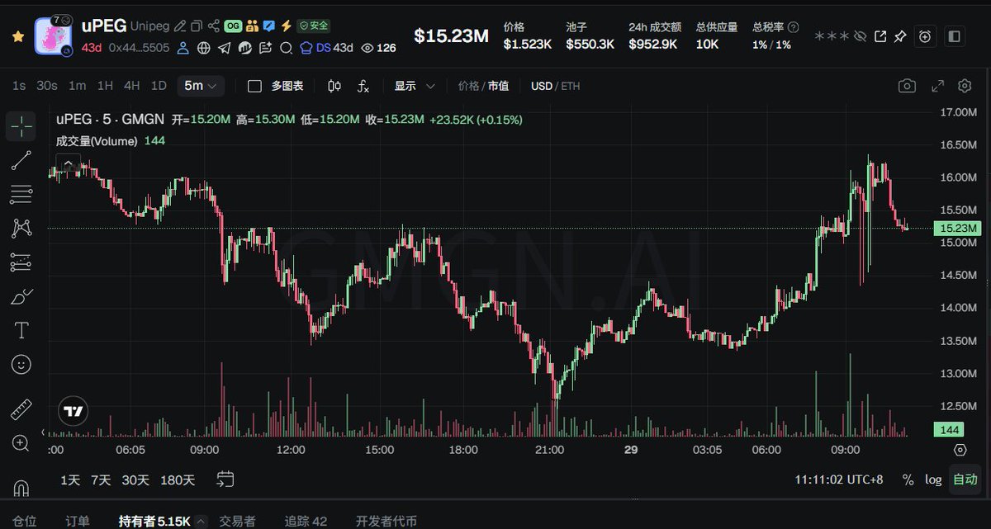The width and height of the screenshot is (991, 529).
Task: Switch currency to ETH
Action: coord(571,86)
